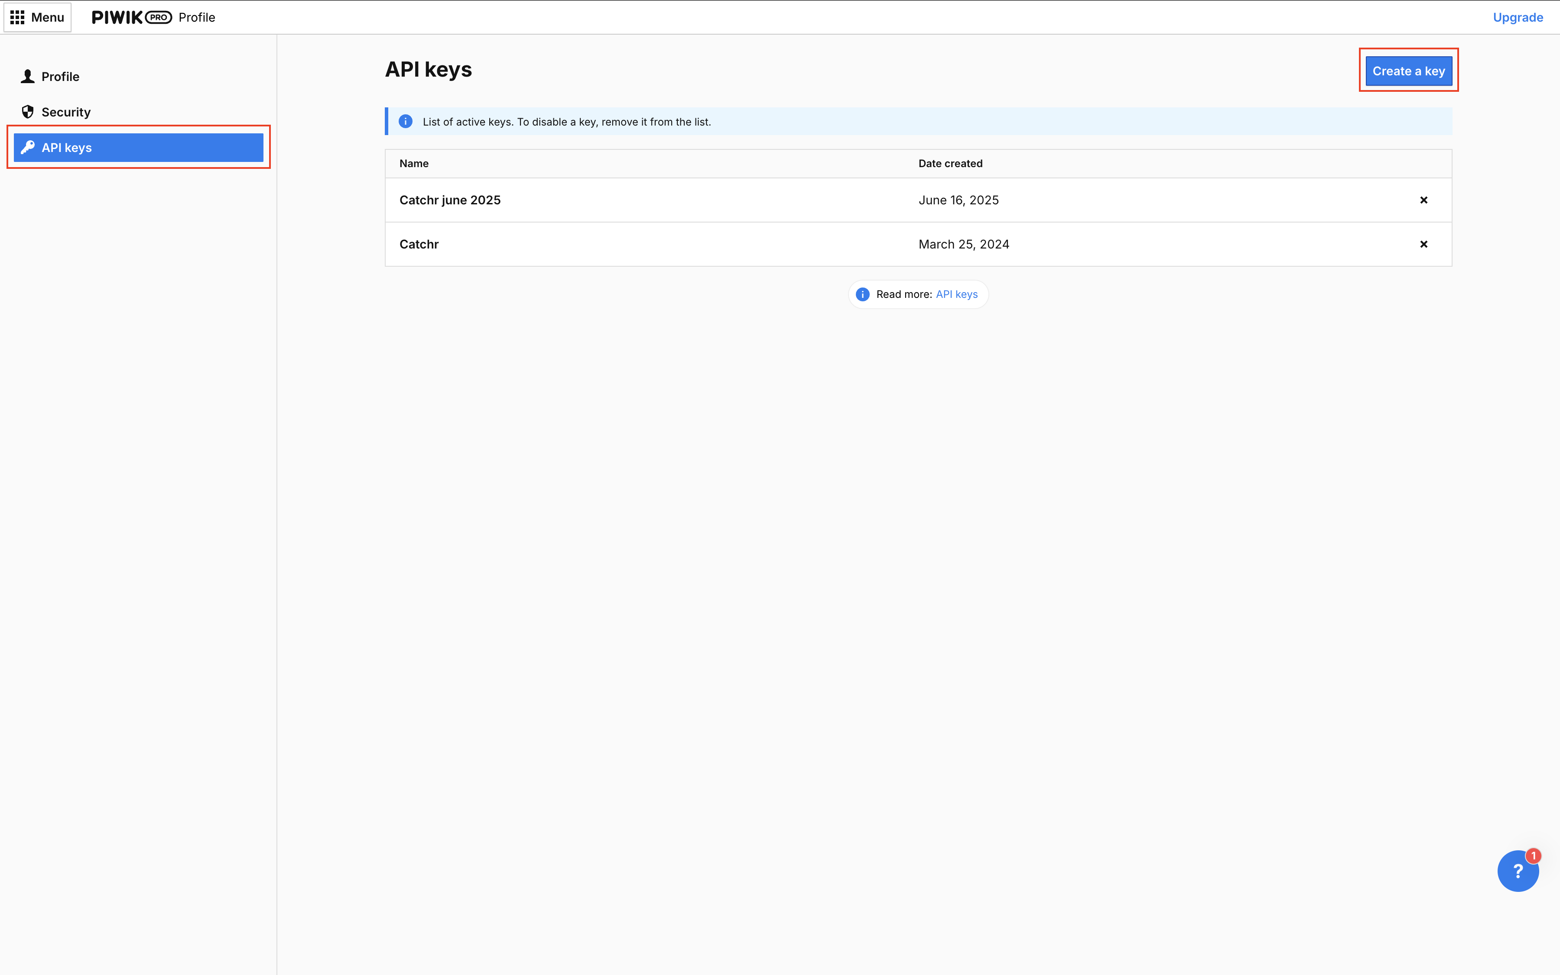
Task: Open the API keys read more link
Action: pyautogui.click(x=956, y=294)
